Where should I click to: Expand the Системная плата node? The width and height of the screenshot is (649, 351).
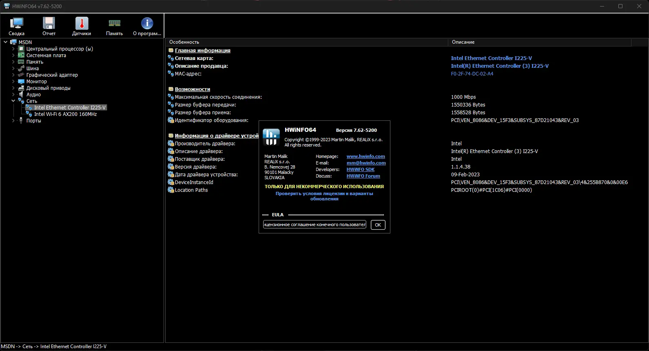click(x=13, y=55)
